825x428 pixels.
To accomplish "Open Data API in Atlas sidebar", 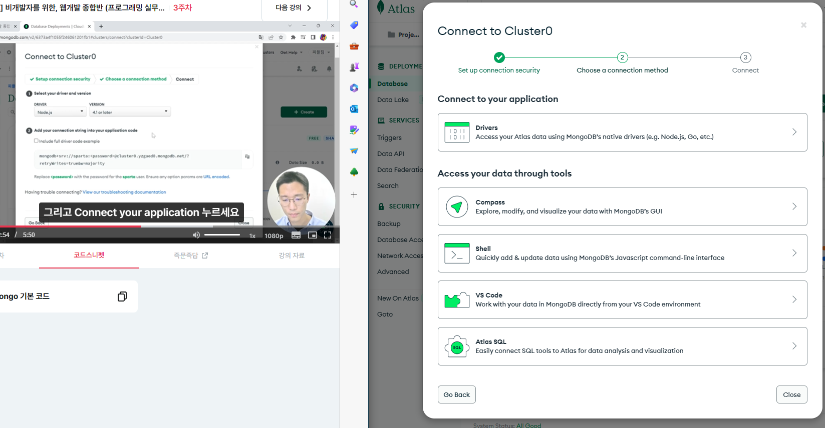I will coord(391,154).
